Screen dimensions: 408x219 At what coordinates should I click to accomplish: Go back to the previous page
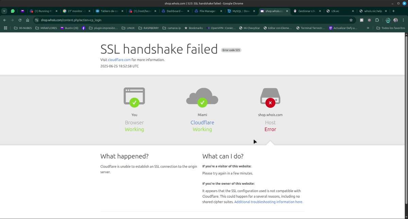tap(5, 20)
